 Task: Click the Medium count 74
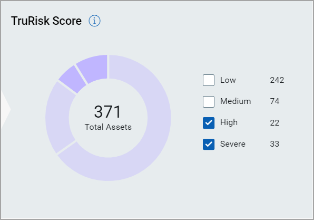pyautogui.click(x=274, y=101)
